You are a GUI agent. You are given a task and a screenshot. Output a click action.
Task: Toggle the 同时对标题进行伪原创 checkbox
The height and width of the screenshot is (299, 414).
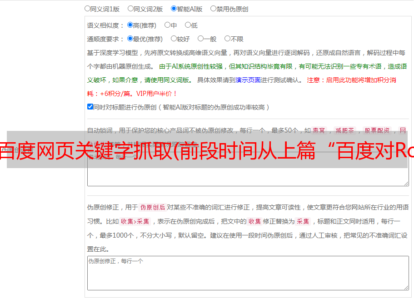[90, 107]
